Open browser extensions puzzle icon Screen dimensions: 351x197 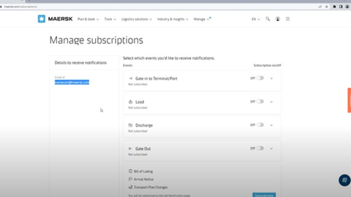click(334, 7)
